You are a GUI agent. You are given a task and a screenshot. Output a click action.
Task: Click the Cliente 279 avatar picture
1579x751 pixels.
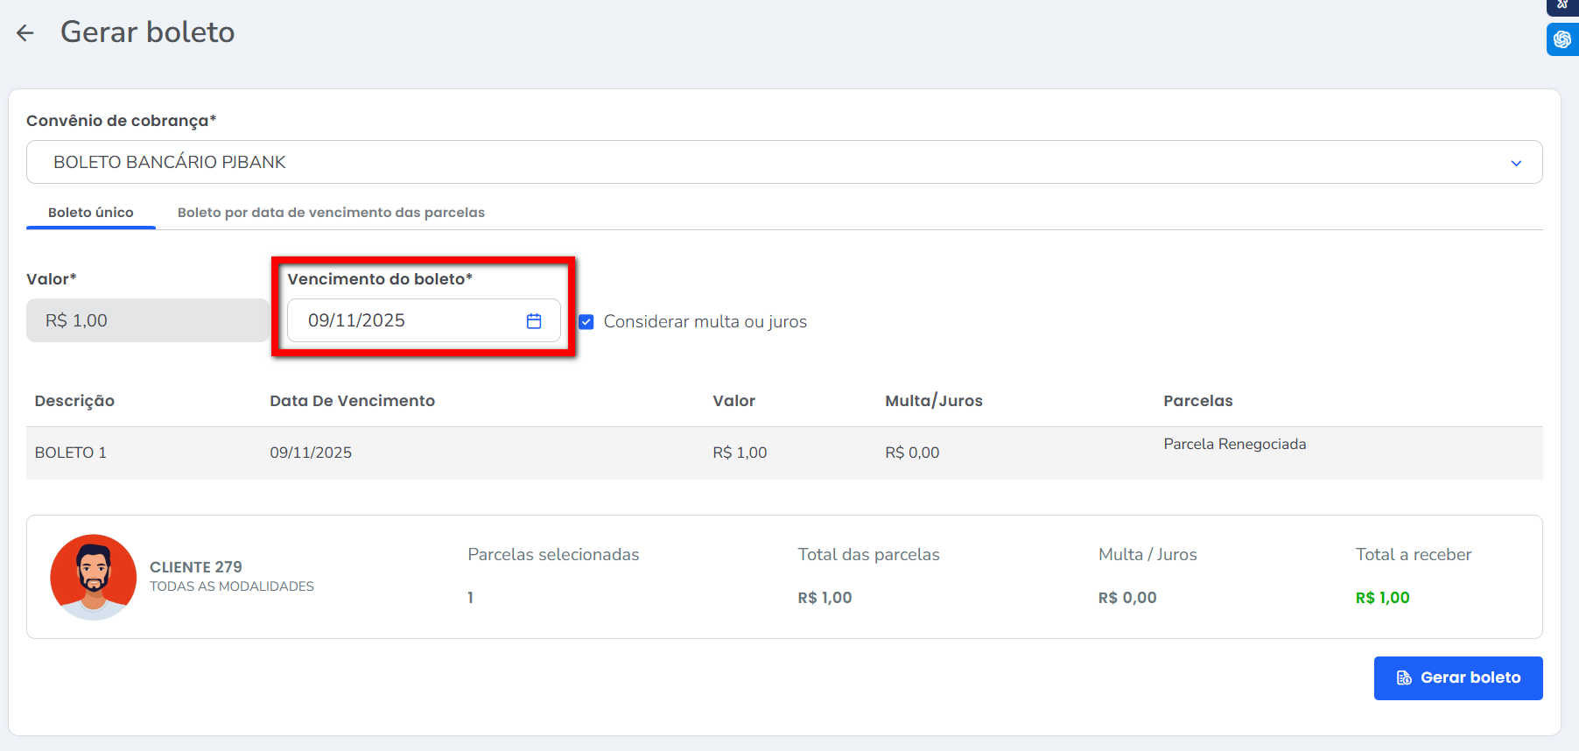tap(94, 577)
